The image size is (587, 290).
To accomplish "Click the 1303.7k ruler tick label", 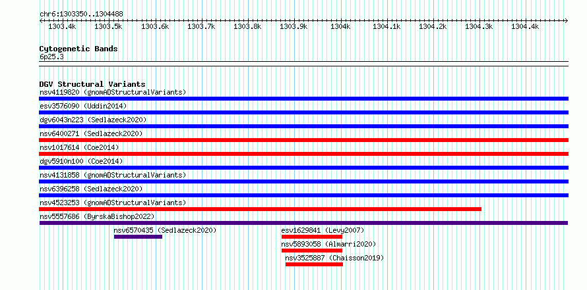I will click(x=201, y=26).
